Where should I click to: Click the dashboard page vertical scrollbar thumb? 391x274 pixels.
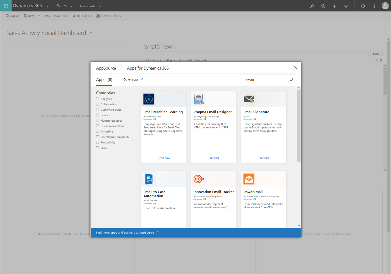click(x=389, y=137)
